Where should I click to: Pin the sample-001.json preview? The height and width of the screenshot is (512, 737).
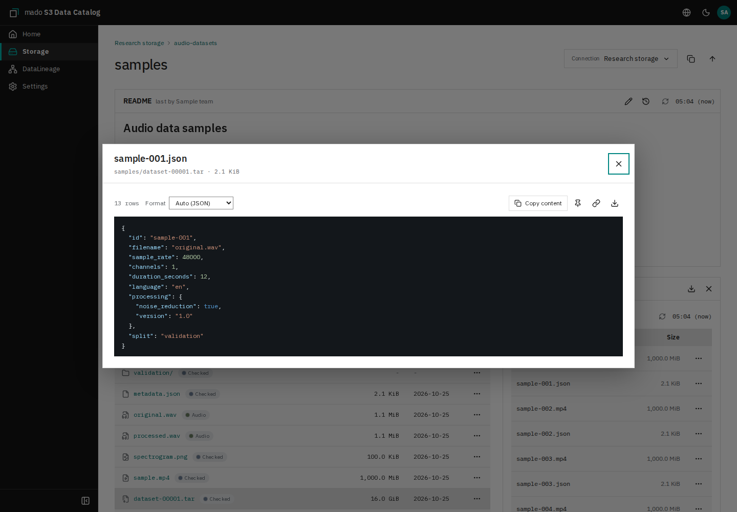click(578, 203)
